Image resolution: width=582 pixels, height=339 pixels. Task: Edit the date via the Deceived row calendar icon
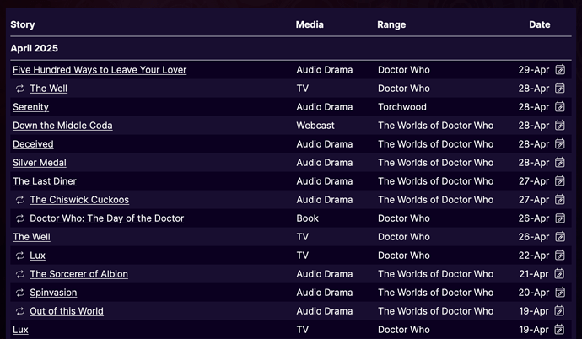pos(560,144)
